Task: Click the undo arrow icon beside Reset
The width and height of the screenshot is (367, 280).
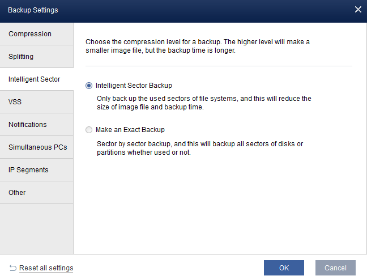Action: click(x=12, y=268)
